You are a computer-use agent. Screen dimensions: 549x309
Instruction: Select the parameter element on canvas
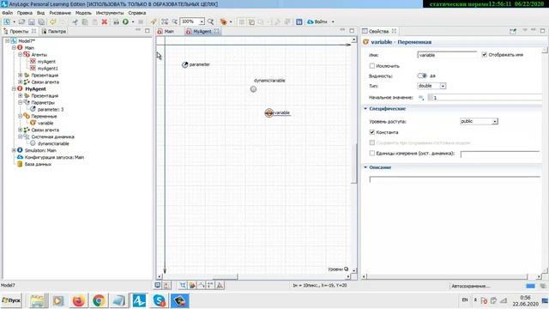(x=185, y=65)
